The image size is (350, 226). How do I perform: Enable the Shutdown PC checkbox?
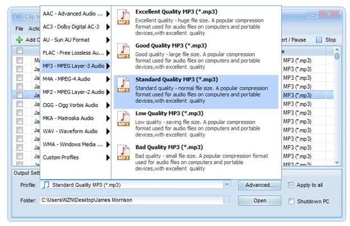tap(291, 201)
